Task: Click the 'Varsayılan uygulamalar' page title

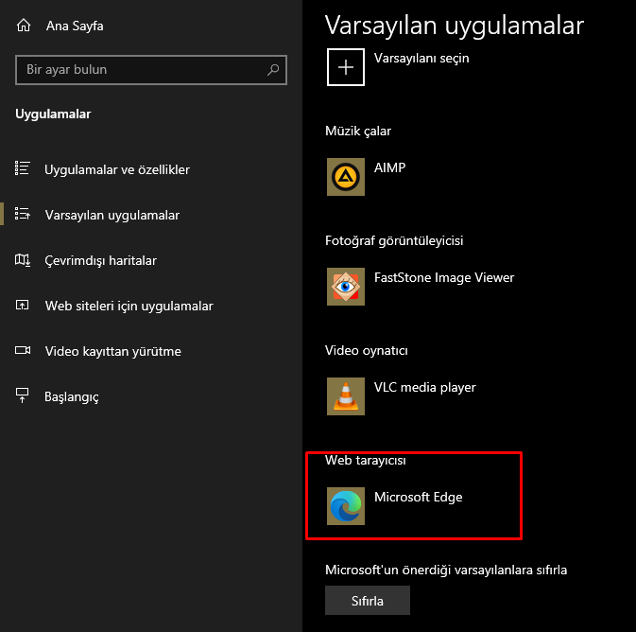Action: (x=455, y=26)
